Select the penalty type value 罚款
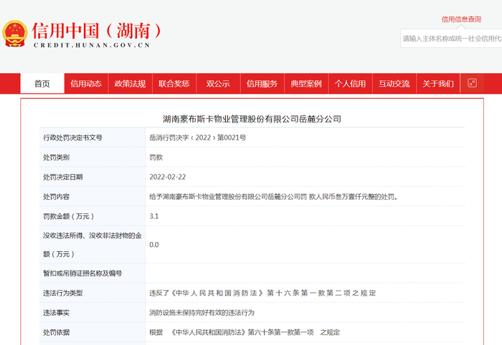Screen dimensions: 502x345 156,157
